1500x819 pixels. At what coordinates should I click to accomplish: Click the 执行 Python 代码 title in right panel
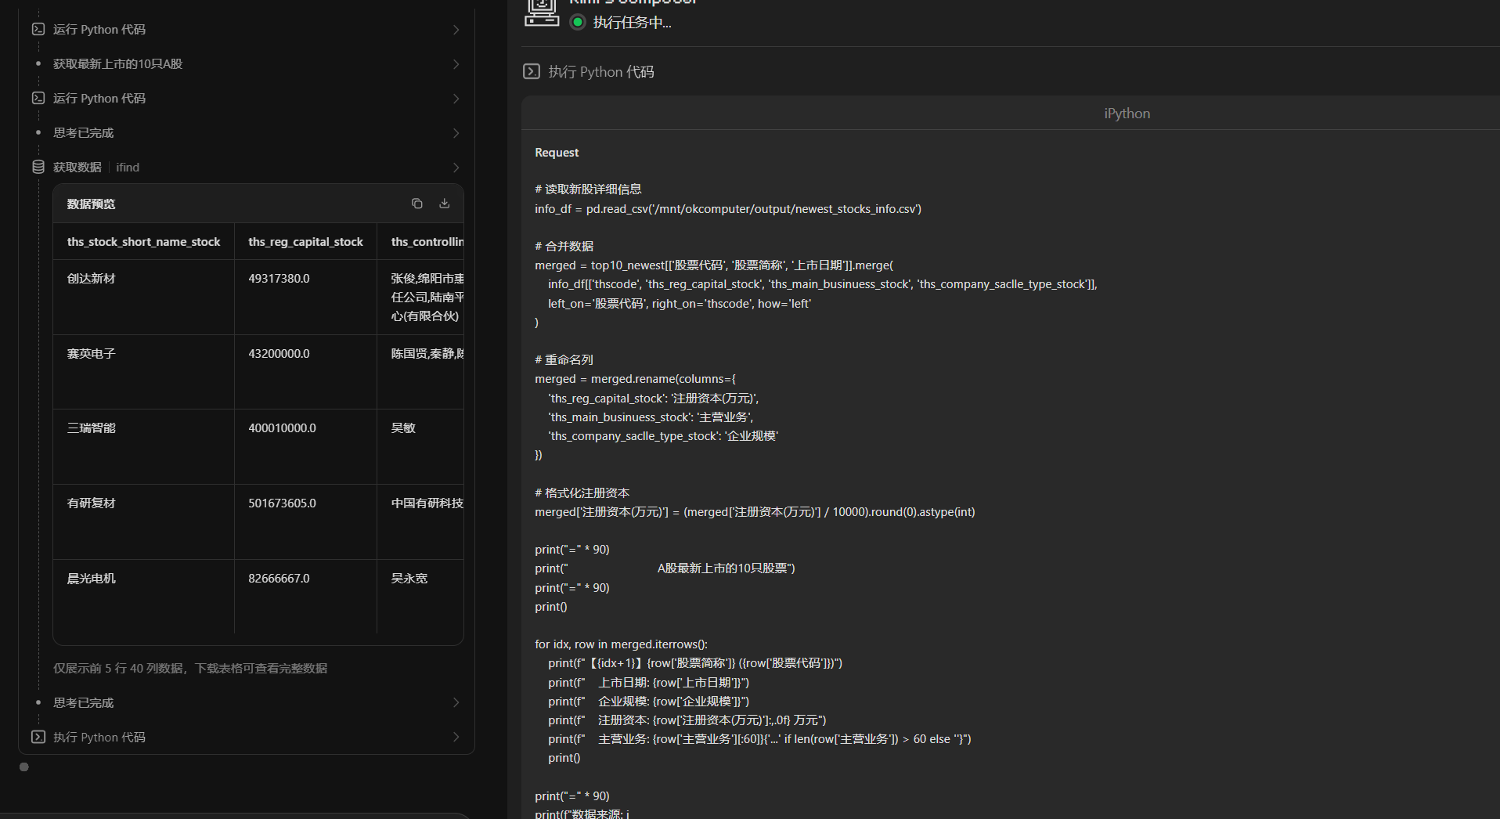tap(600, 71)
